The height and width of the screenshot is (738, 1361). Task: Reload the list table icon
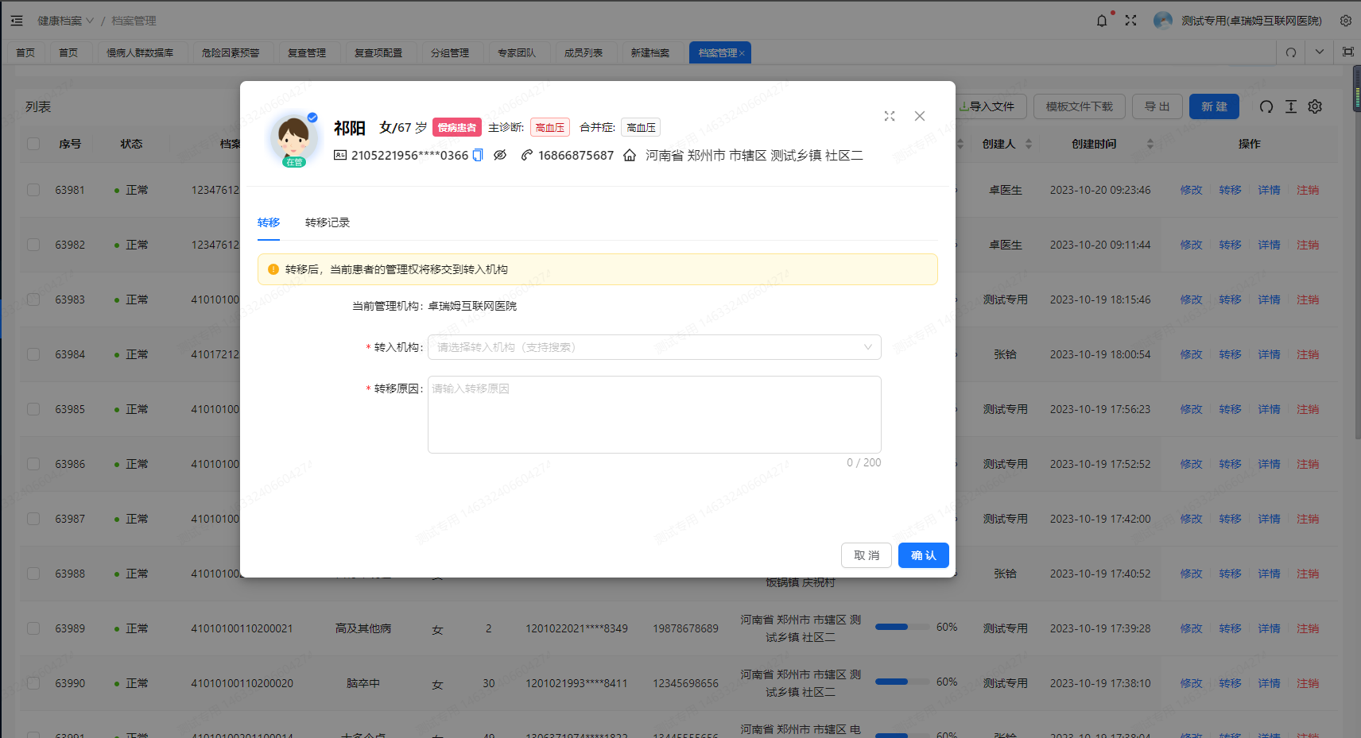pos(1266,106)
